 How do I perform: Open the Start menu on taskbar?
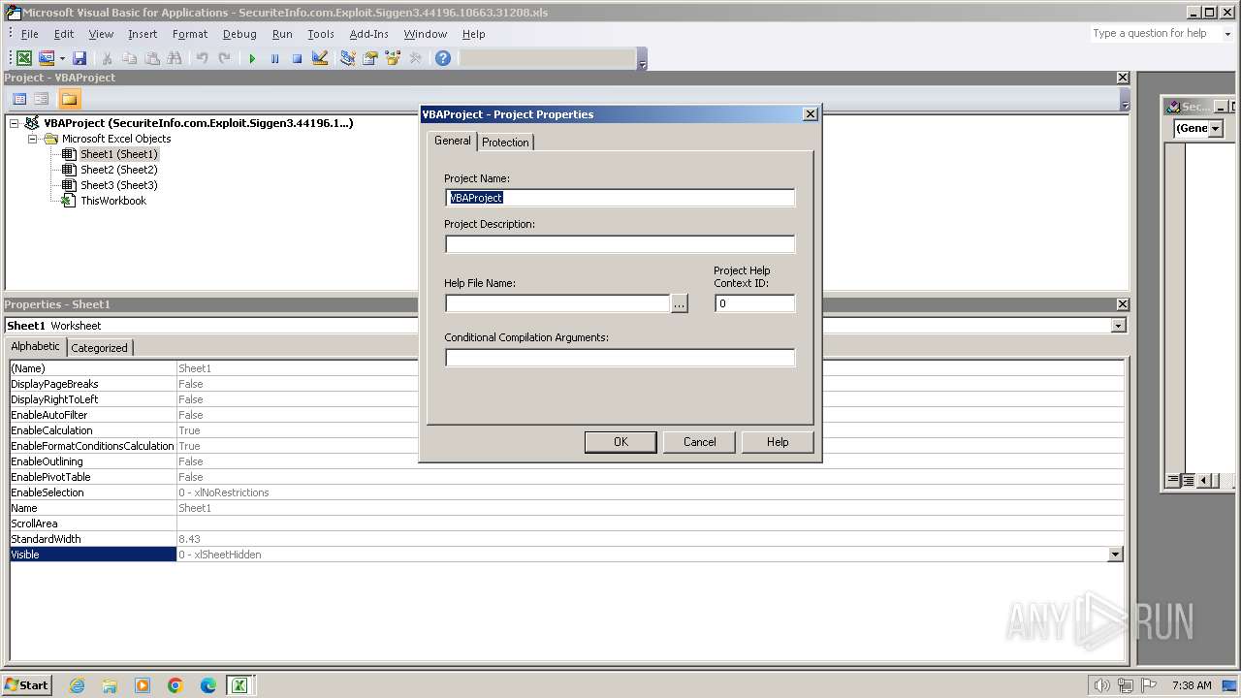(x=27, y=685)
